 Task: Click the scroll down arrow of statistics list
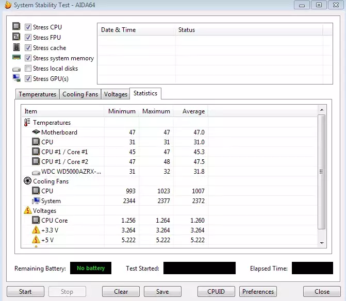click(x=322, y=243)
